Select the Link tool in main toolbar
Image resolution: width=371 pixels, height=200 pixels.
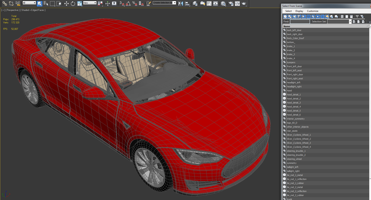[5, 3]
